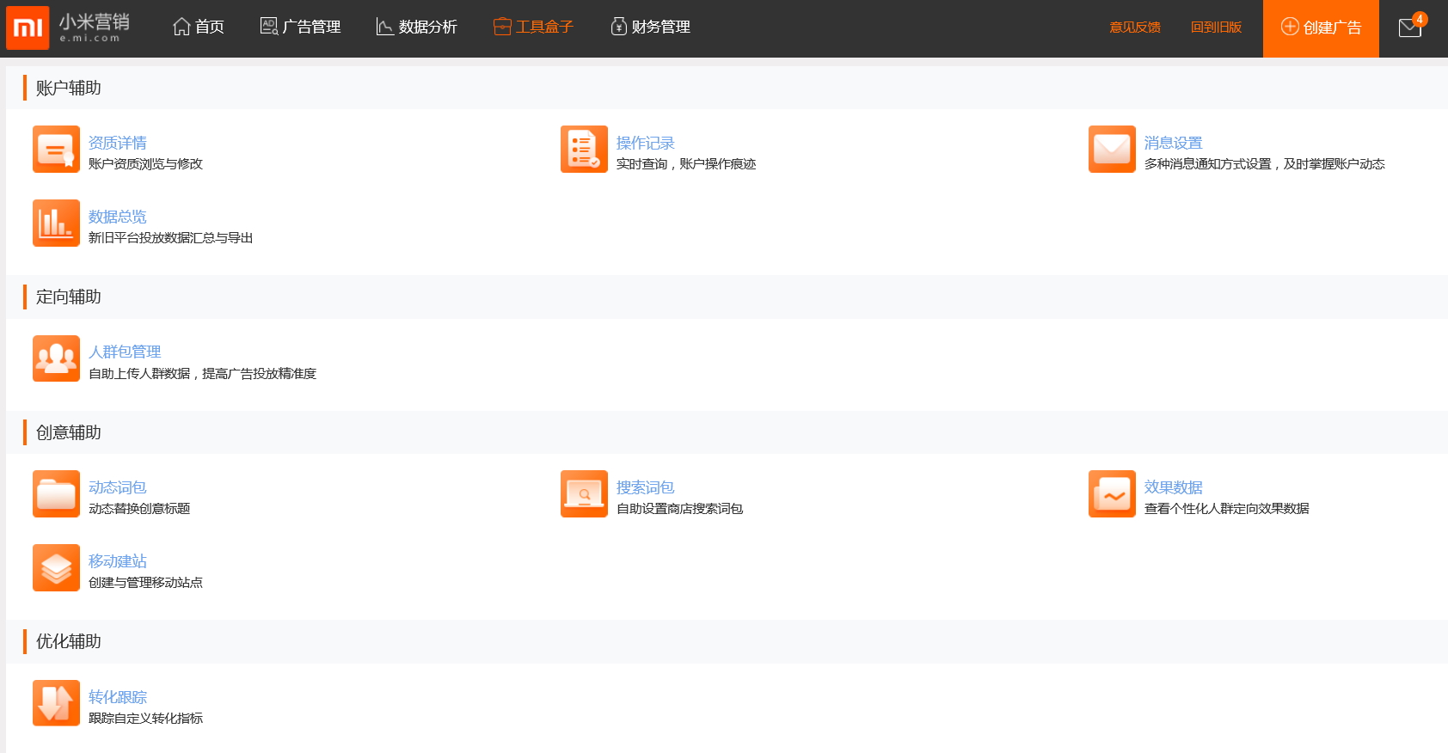Click the 人群包管理 people icon

pyautogui.click(x=56, y=358)
